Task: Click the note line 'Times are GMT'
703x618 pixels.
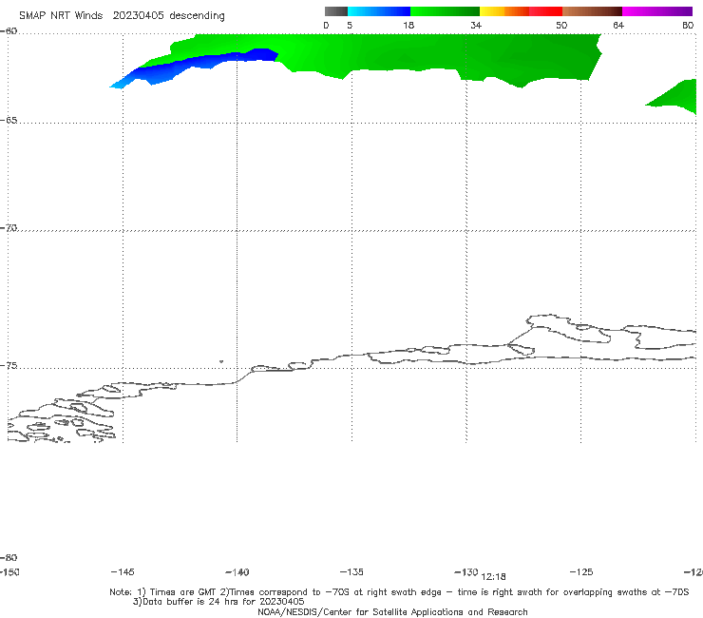Action: [182, 592]
